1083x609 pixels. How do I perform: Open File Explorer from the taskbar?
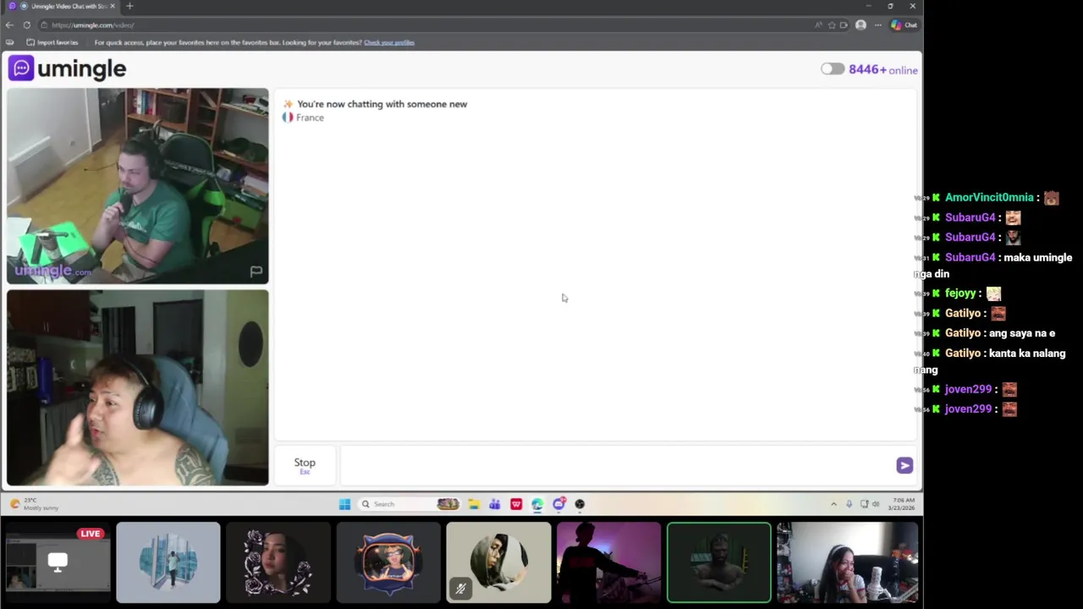click(474, 504)
